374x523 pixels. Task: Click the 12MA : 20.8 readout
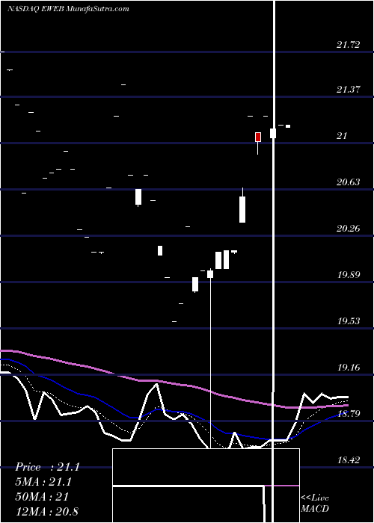(x=46, y=511)
